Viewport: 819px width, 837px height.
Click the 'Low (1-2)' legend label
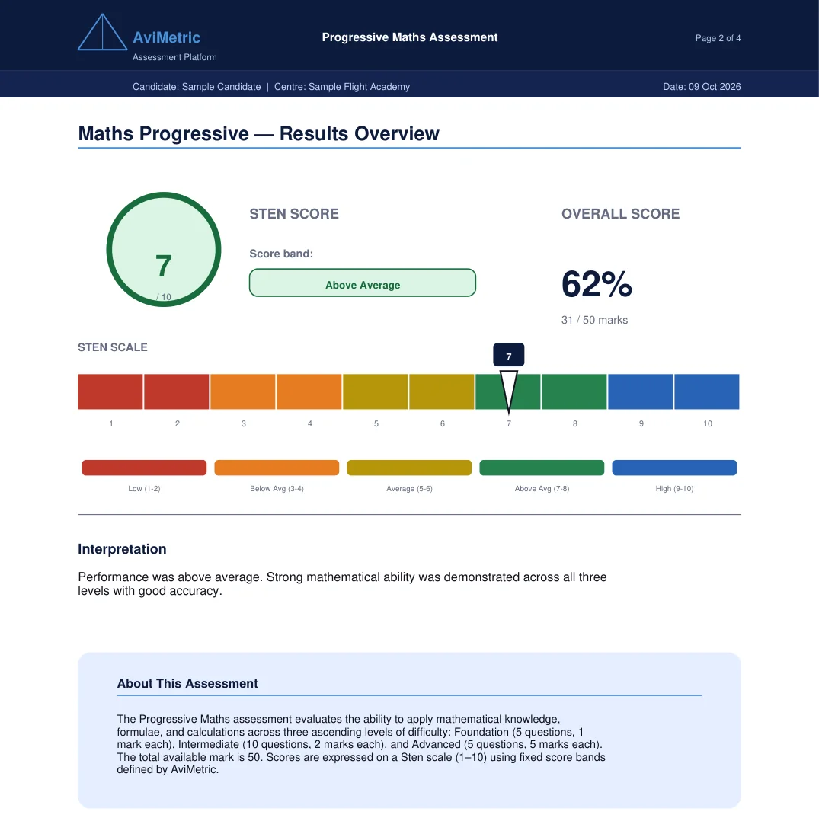click(144, 488)
